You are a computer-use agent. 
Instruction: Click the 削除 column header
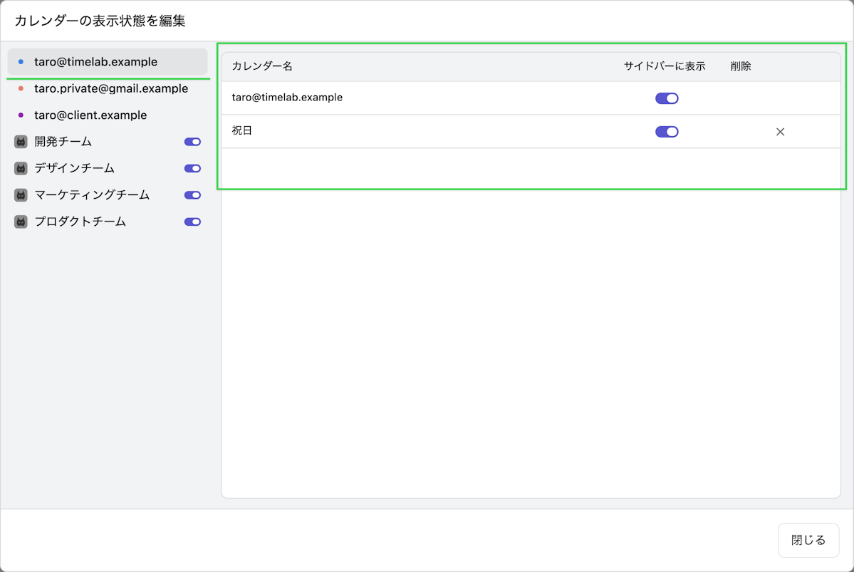coord(741,66)
